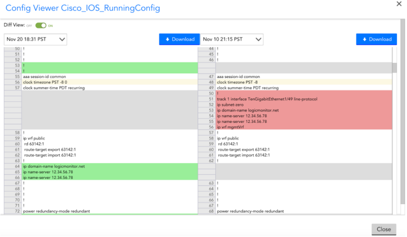Click the dropdown chevron beside Nov 20 18:31 PST
The image size is (407, 237).
pyautogui.click(x=61, y=39)
